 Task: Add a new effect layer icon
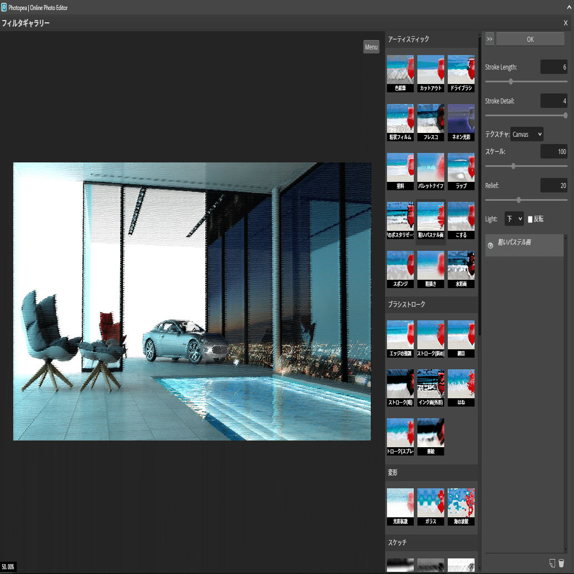[552, 563]
